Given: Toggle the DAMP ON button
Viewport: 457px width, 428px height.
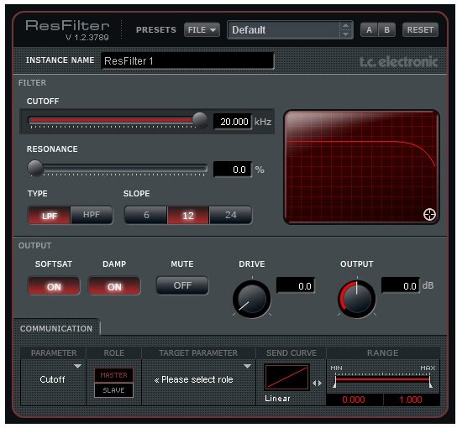Looking at the screenshot, I should [x=114, y=286].
